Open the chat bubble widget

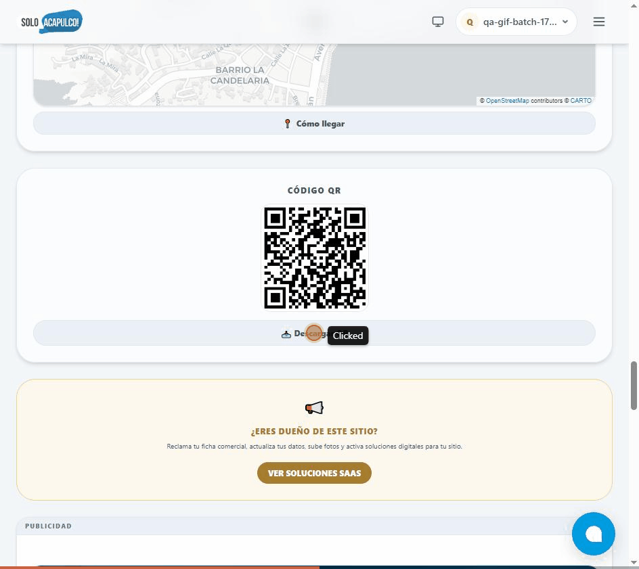coord(594,534)
